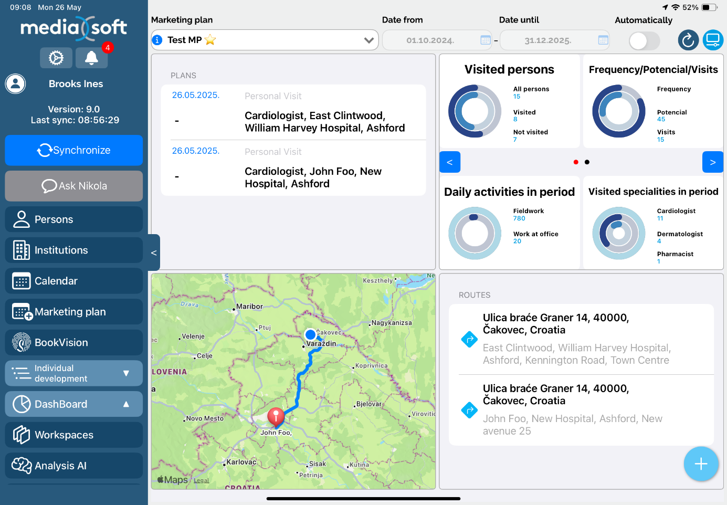Image resolution: width=727 pixels, height=505 pixels.
Task: Click the monitor display settings icon
Action: (713, 40)
